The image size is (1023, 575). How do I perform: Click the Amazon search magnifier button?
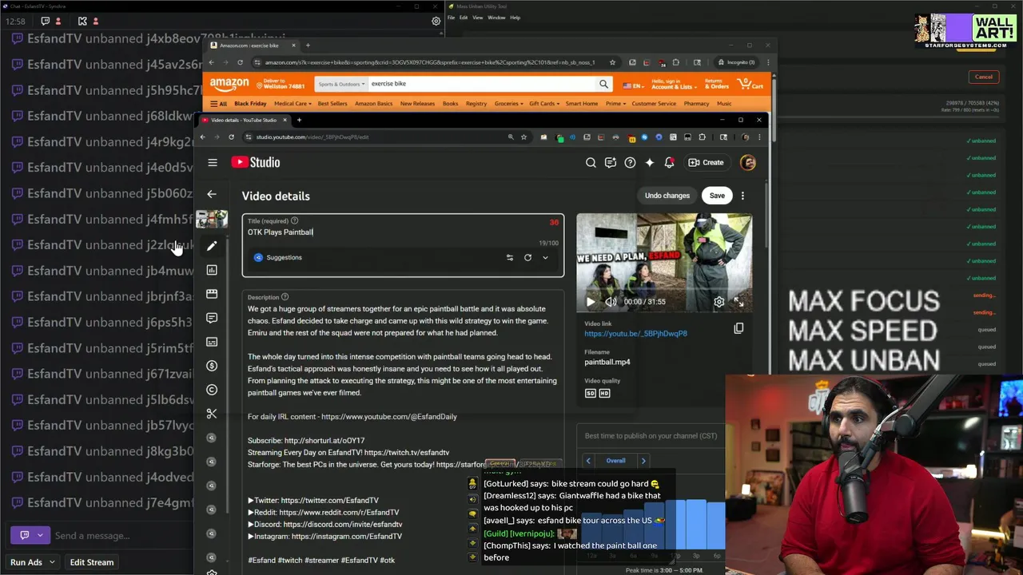coord(603,84)
